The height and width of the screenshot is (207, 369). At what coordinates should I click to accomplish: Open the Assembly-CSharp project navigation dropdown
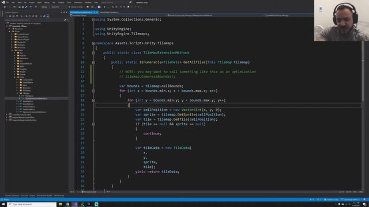[118, 16]
